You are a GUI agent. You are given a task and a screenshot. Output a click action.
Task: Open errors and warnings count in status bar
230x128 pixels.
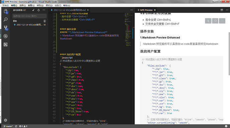[23, 126]
